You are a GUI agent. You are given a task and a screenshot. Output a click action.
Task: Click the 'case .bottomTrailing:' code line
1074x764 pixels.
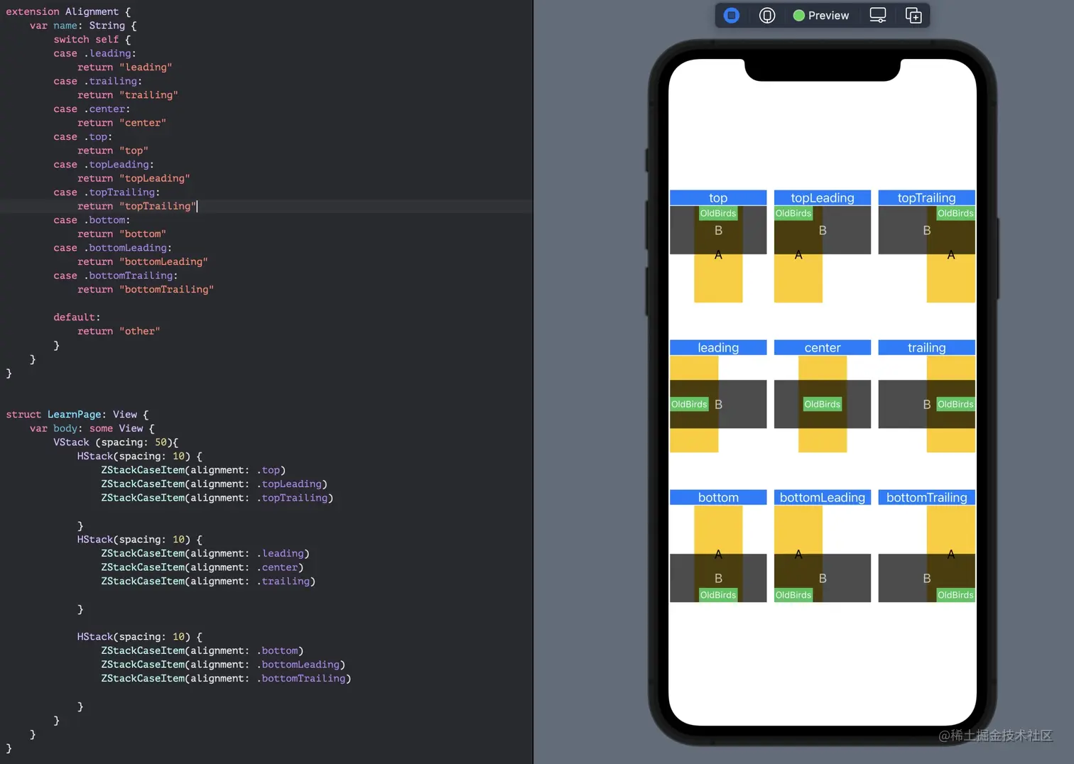(x=116, y=275)
